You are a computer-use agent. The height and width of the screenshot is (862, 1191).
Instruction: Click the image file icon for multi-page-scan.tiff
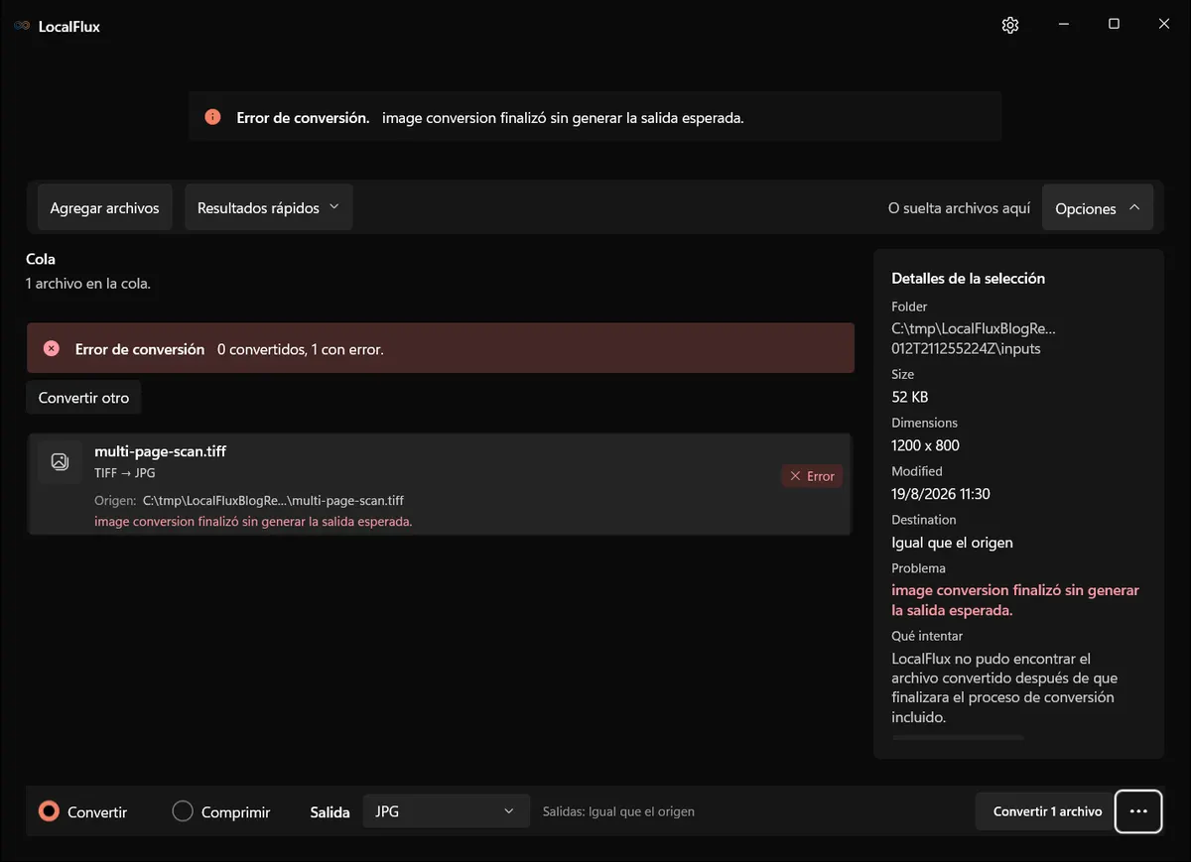click(x=60, y=461)
